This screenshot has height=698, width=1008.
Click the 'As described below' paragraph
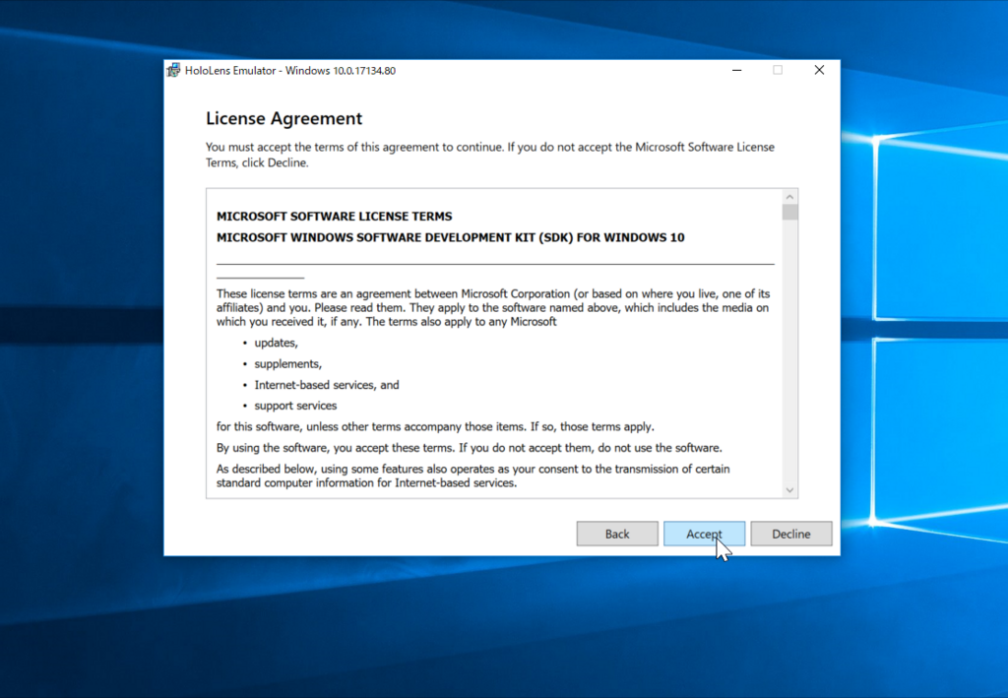pyautogui.click(x=473, y=476)
